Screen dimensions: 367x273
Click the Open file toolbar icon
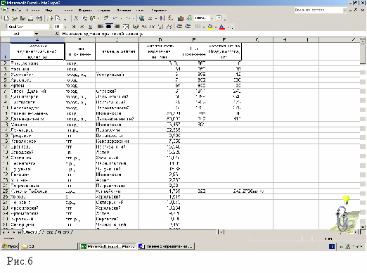[15, 18]
